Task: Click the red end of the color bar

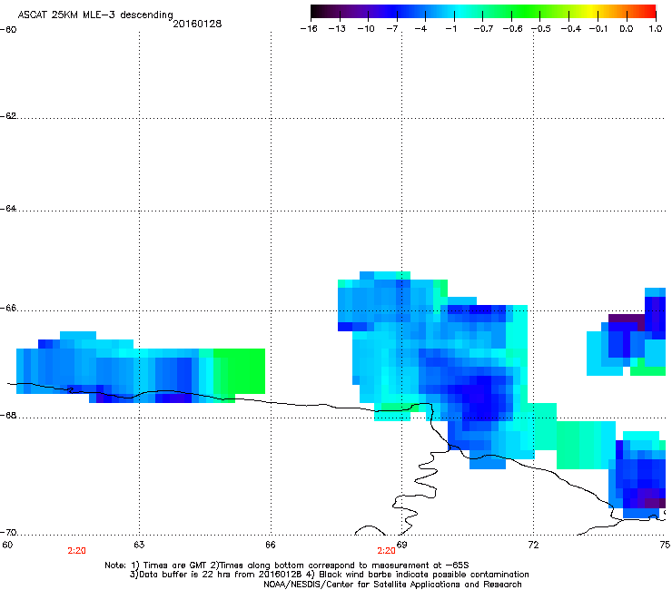Action: point(649,12)
